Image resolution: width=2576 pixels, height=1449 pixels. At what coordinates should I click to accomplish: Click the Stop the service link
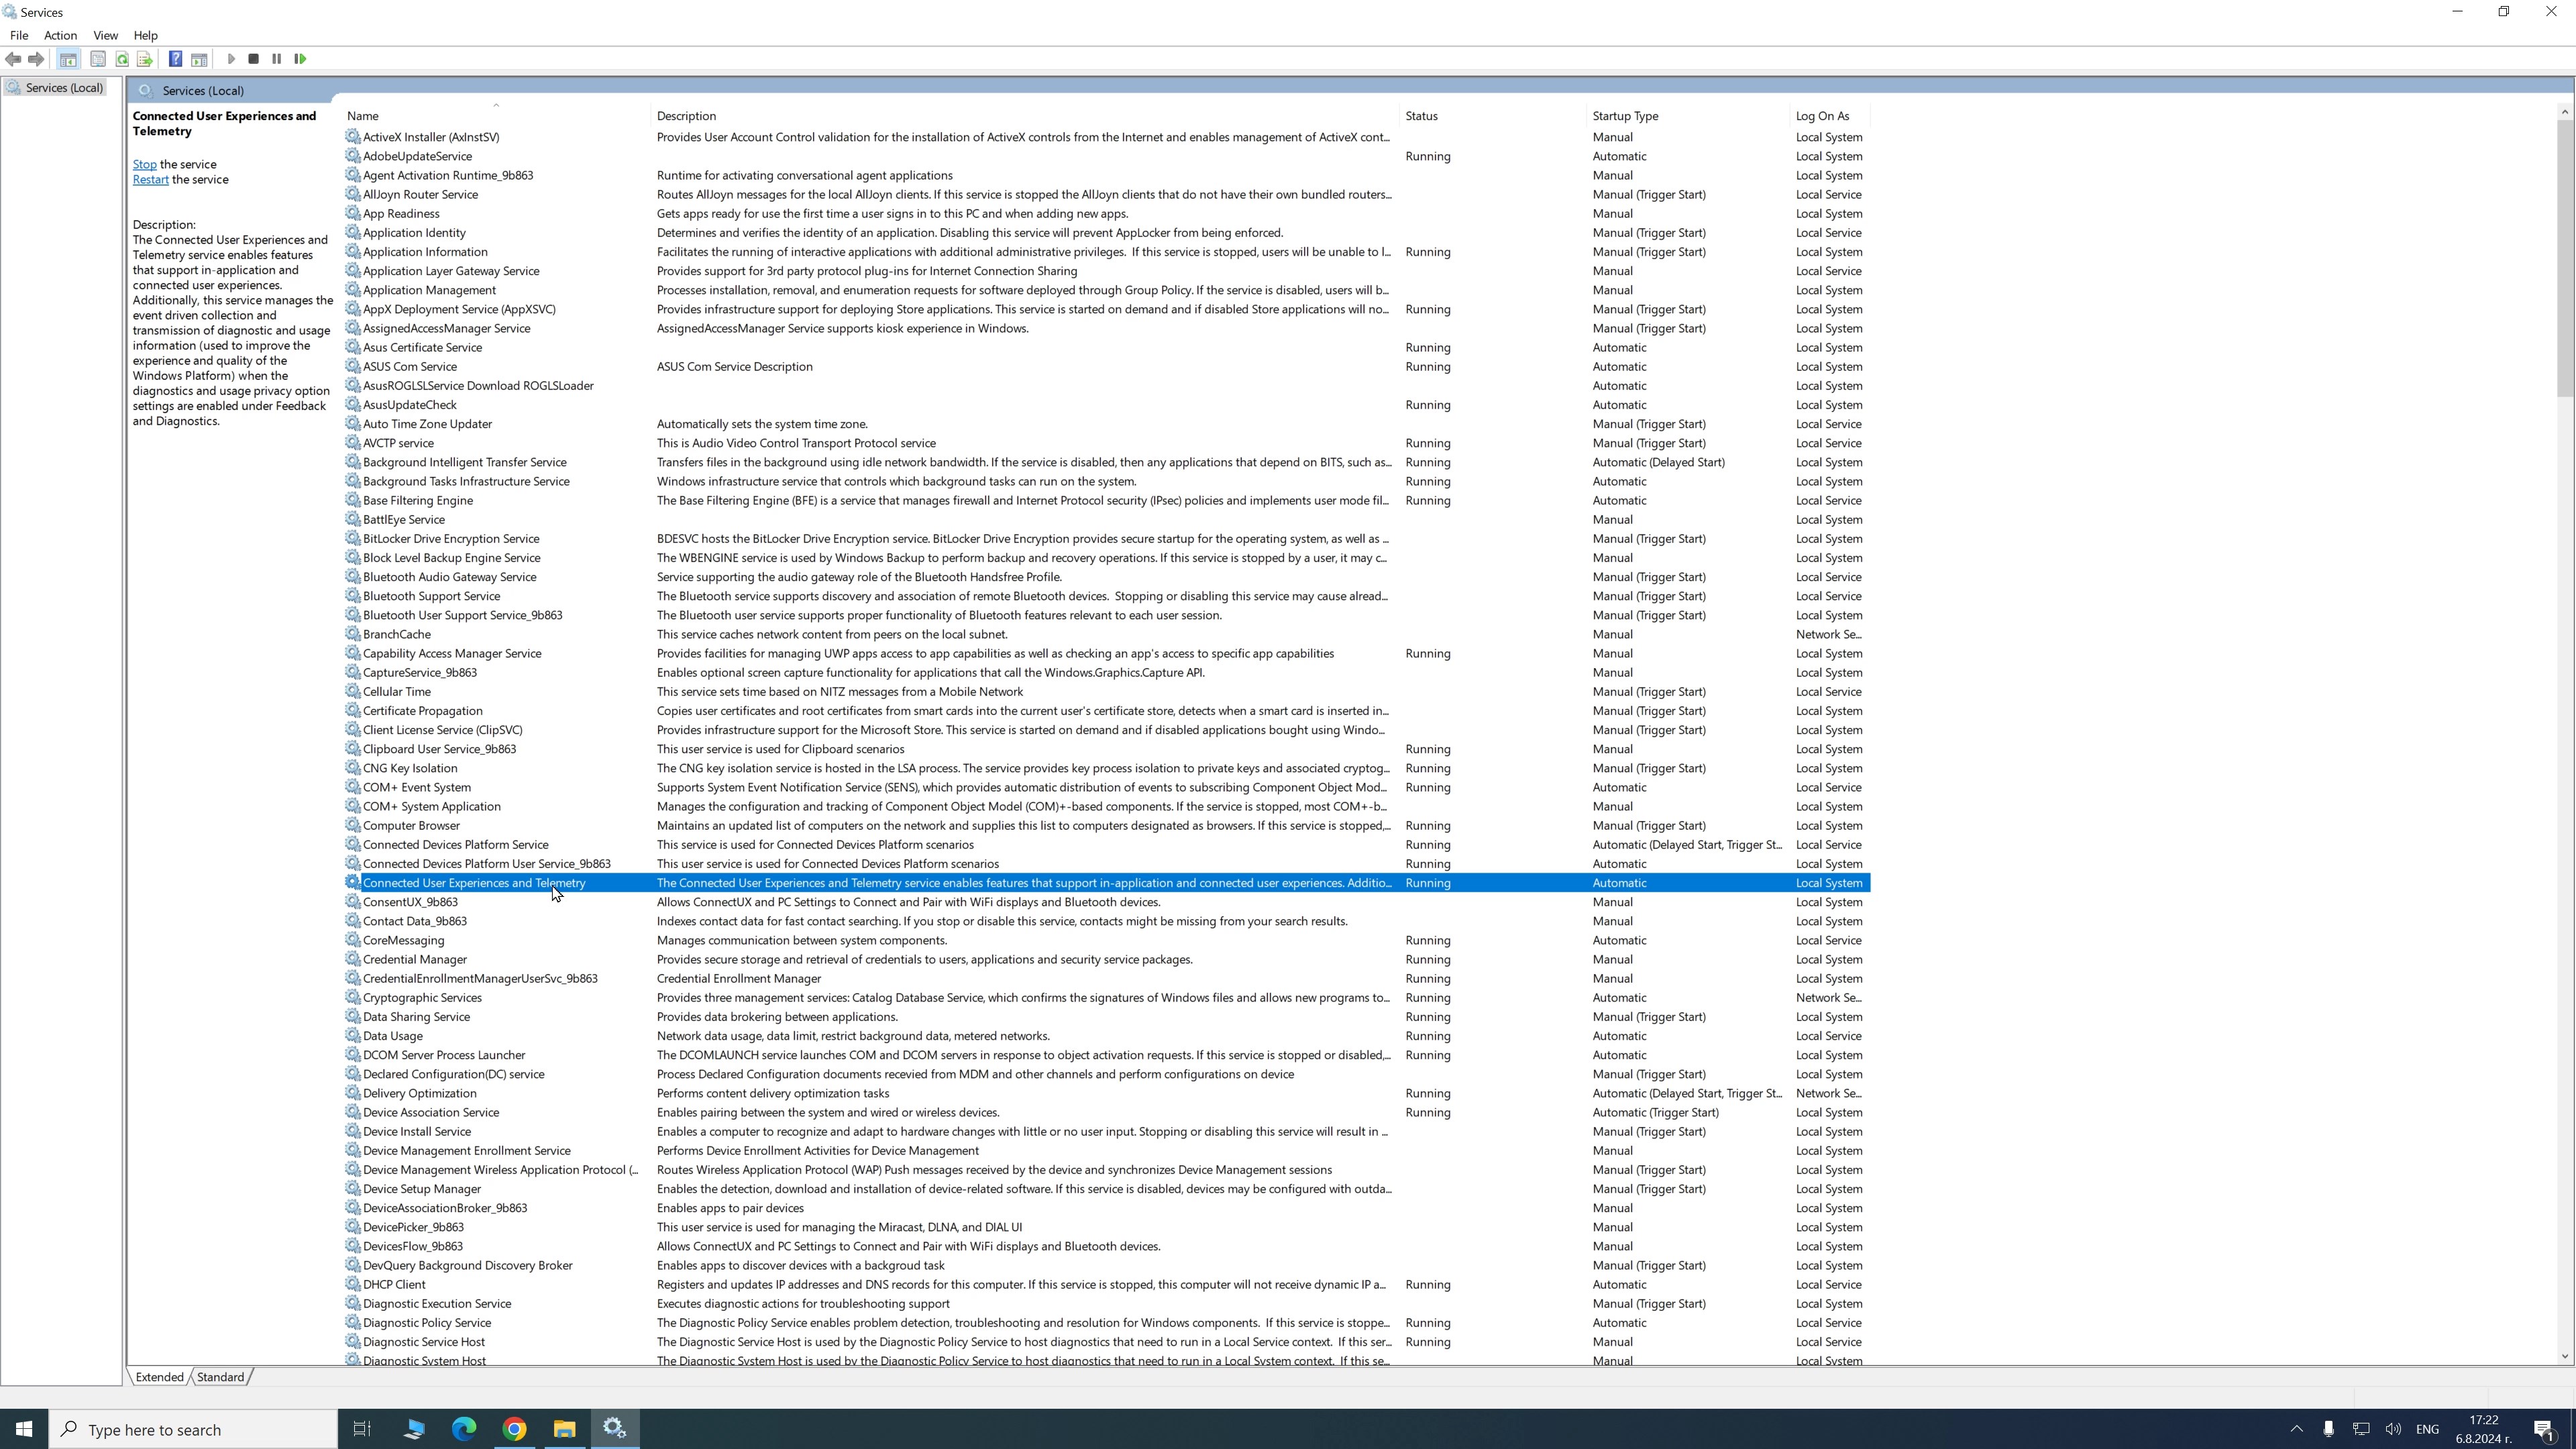coord(144,164)
